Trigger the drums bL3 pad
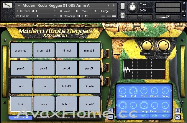 point(44,50)
